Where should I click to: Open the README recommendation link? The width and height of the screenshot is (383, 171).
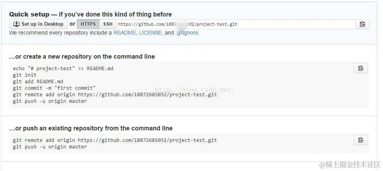124,33
